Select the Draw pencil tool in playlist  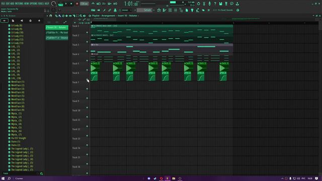click(56, 16)
